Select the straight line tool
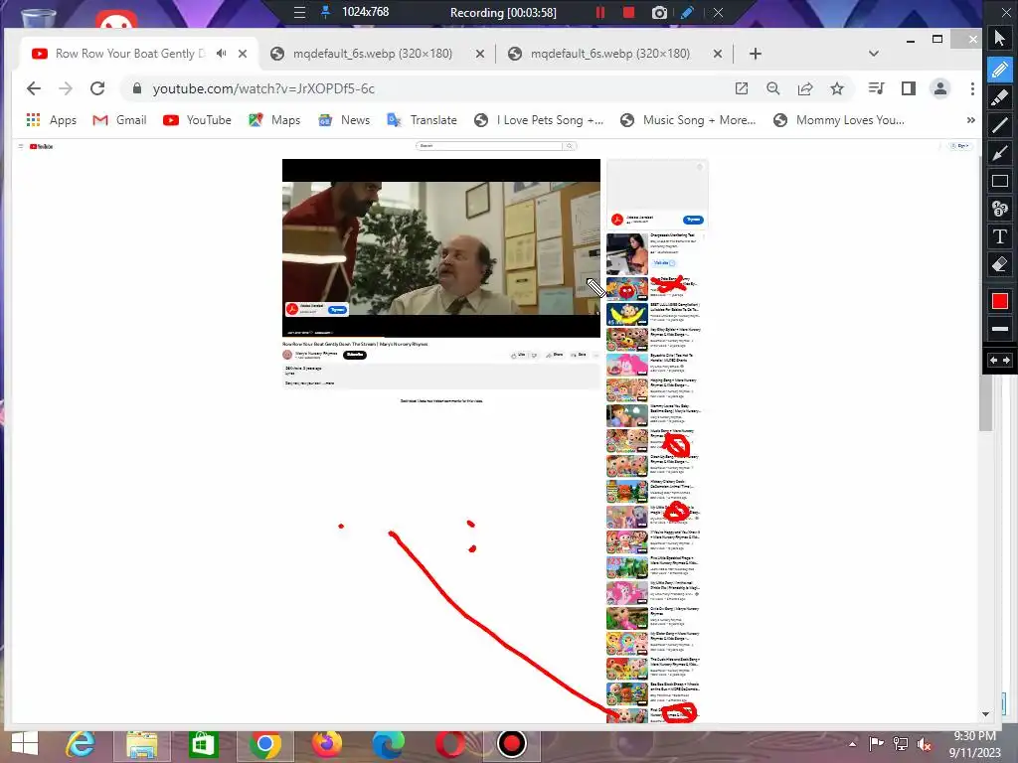The height and width of the screenshot is (763, 1018). pos(1000,125)
